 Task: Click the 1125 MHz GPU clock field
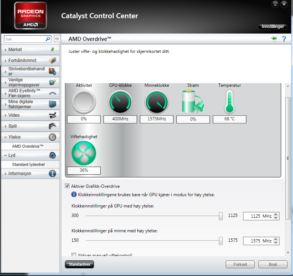coord(261,216)
